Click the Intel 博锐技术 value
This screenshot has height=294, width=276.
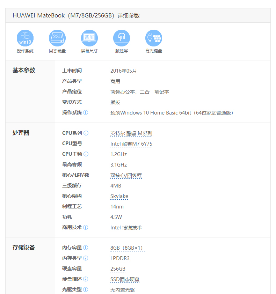click(126, 228)
